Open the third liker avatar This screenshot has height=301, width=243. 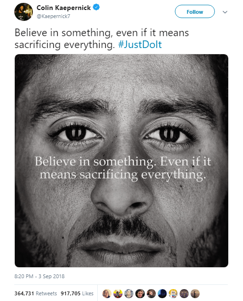[x=129, y=293]
